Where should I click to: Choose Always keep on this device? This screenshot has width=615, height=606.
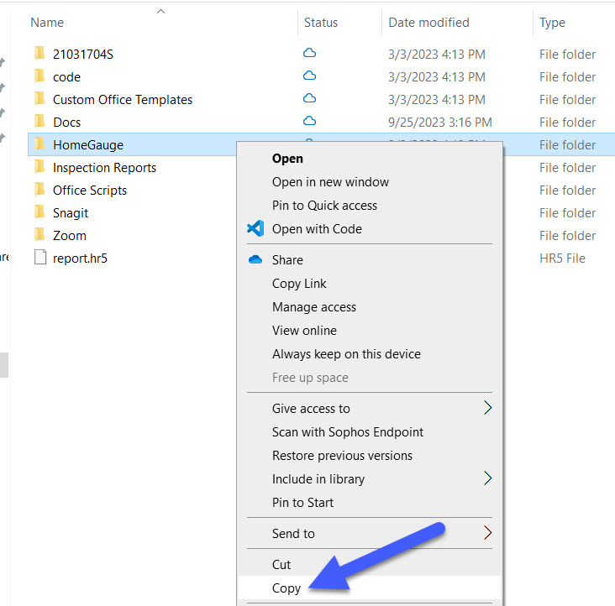coord(346,354)
